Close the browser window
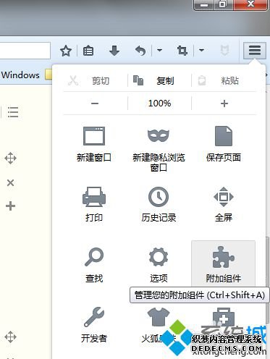Screen dimensions: 270x359 coord(250,5)
